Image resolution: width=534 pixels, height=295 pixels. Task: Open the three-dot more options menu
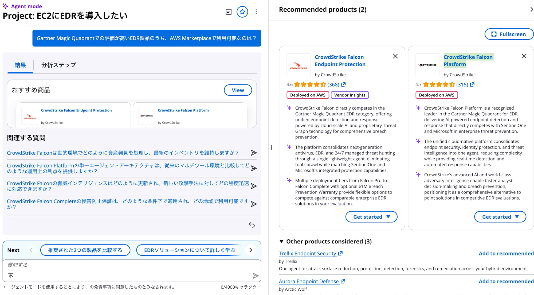coord(256,12)
